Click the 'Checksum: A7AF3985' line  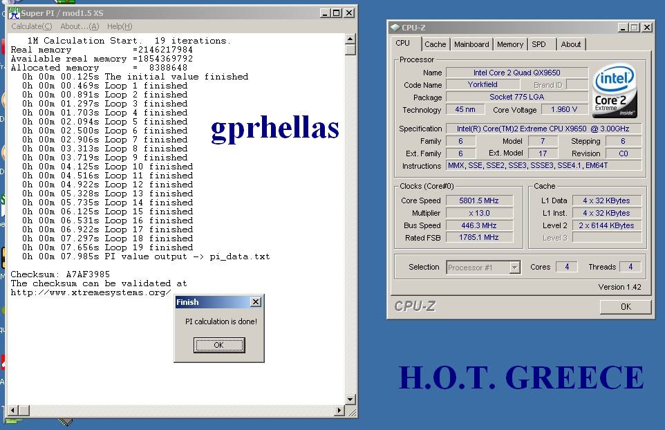tap(60, 274)
